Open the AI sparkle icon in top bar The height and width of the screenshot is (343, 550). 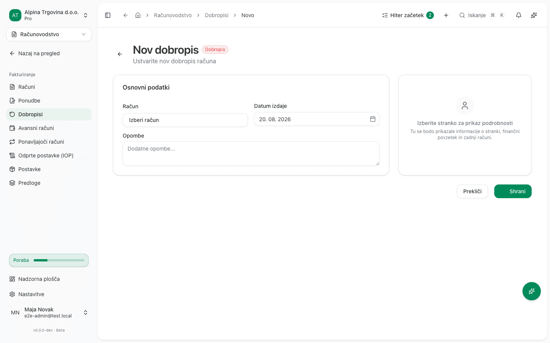pyautogui.click(x=534, y=15)
